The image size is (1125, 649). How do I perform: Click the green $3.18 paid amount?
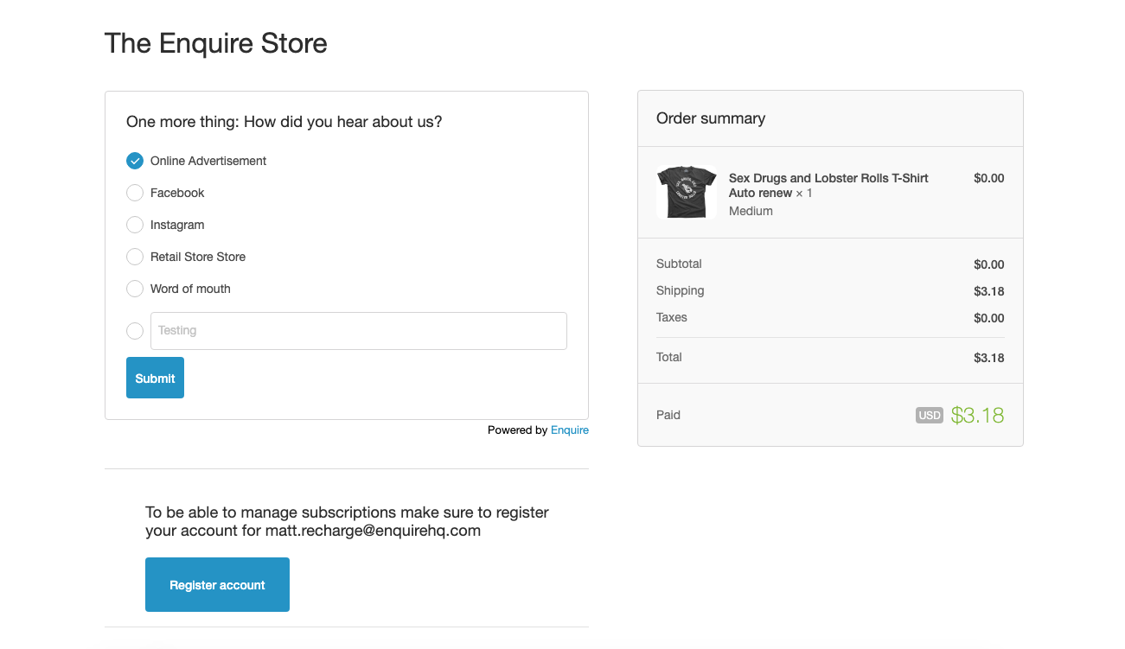(x=977, y=416)
